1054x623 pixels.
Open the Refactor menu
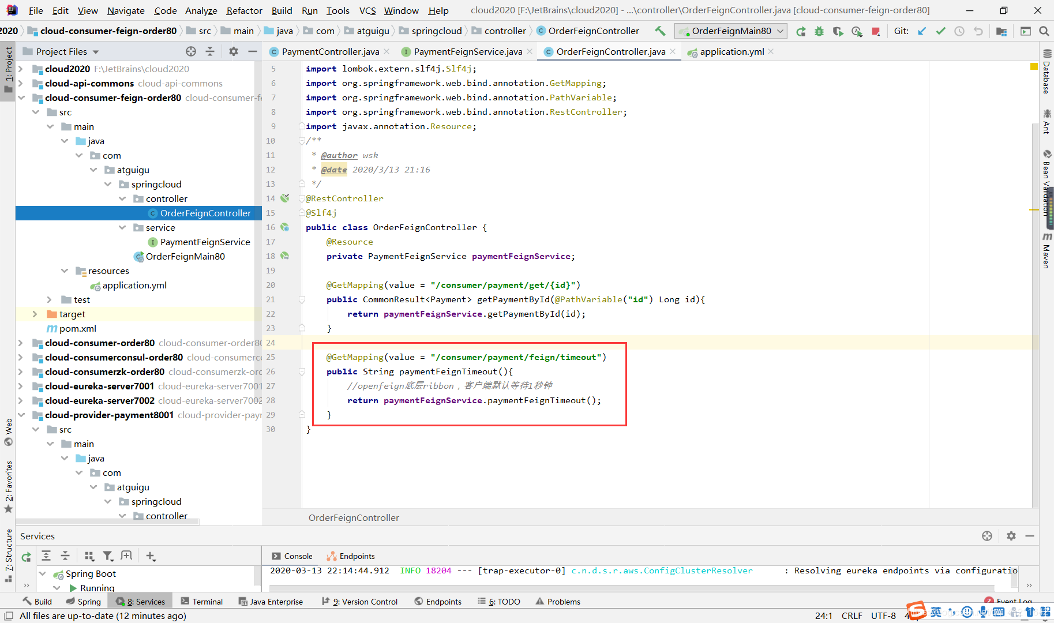244,10
